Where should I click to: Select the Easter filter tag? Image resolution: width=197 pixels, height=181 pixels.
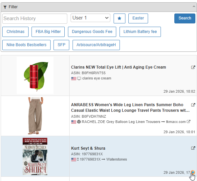coord(138,18)
